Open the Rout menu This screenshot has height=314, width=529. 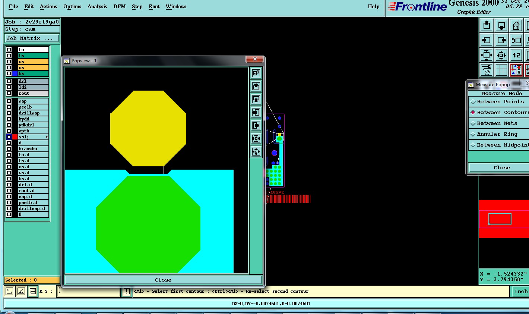pos(154,6)
